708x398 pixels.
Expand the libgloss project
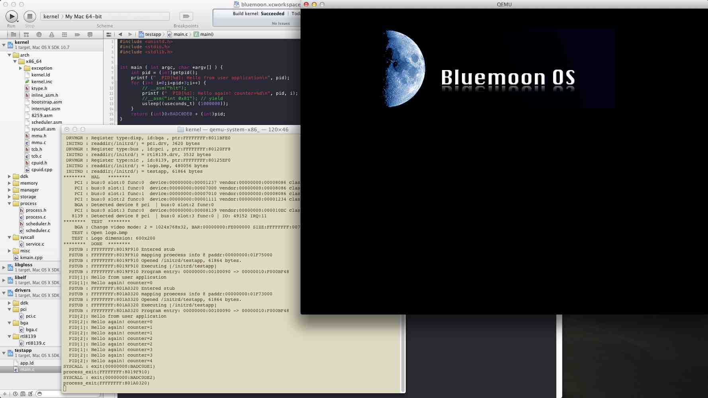click(4, 267)
